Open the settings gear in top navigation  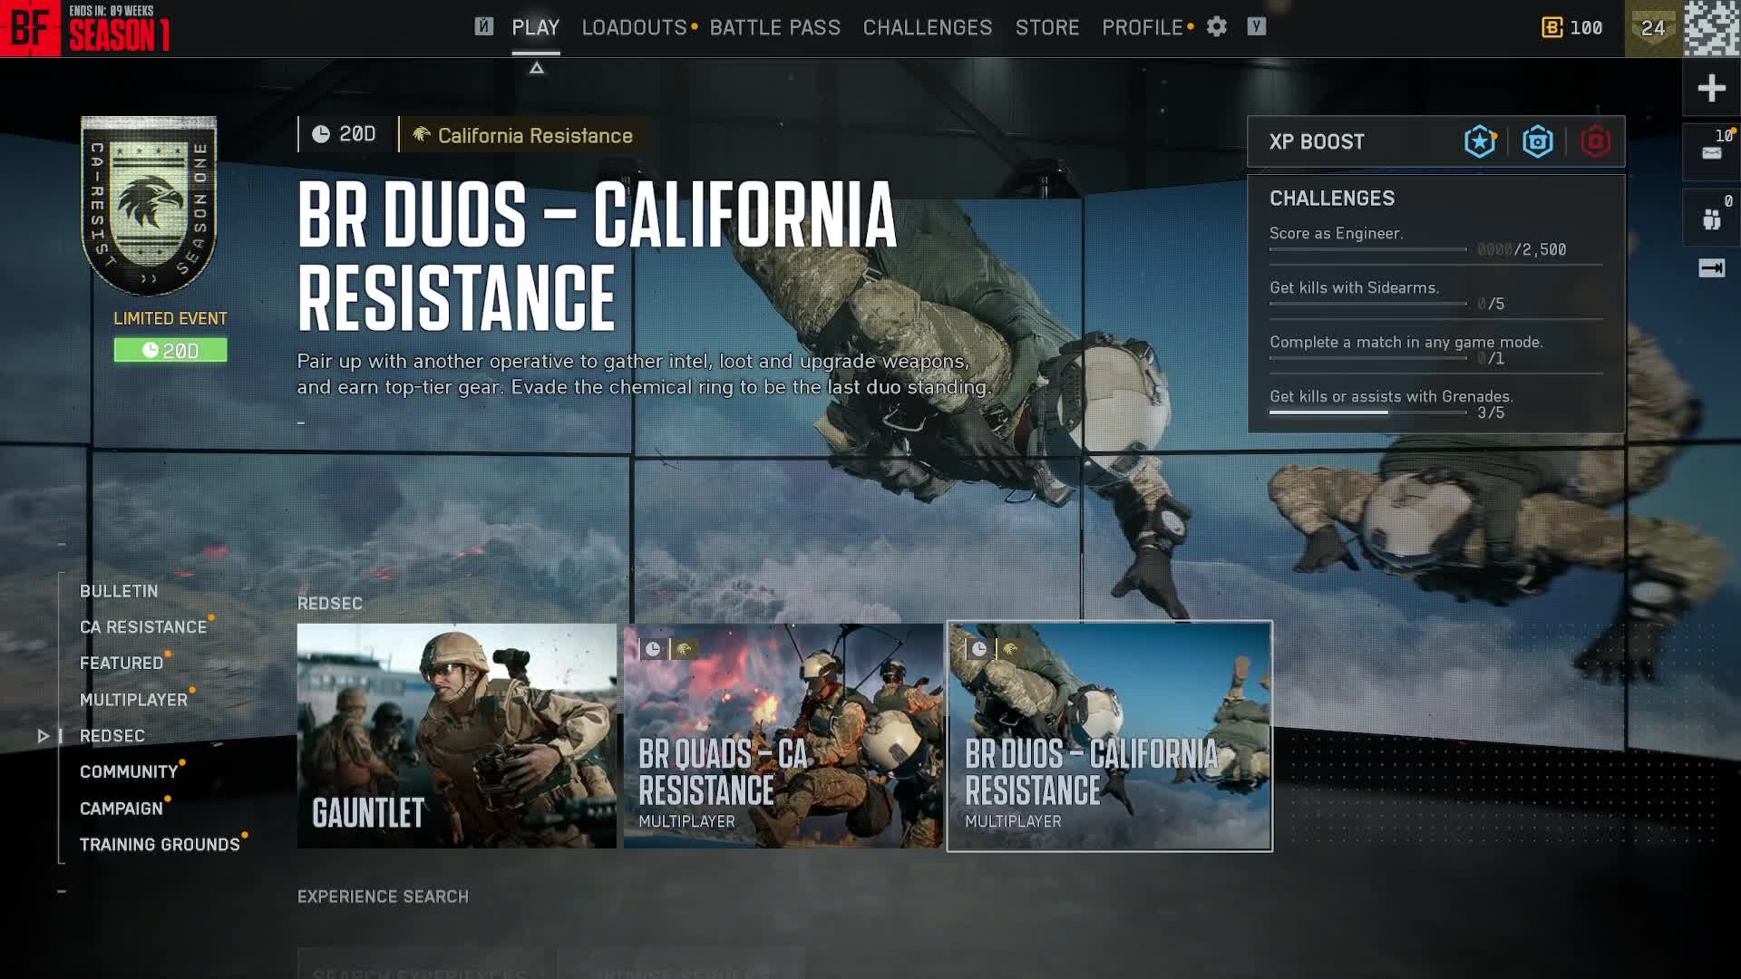click(1216, 27)
